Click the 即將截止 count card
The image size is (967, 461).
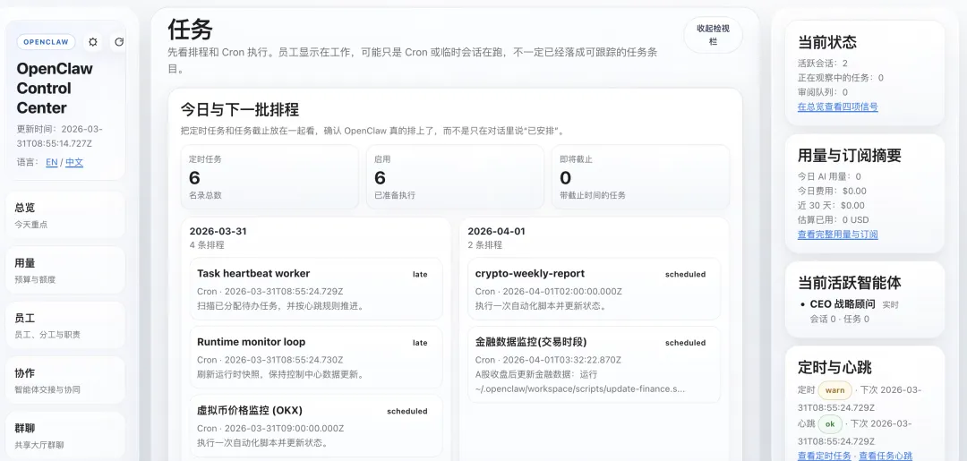coord(640,177)
